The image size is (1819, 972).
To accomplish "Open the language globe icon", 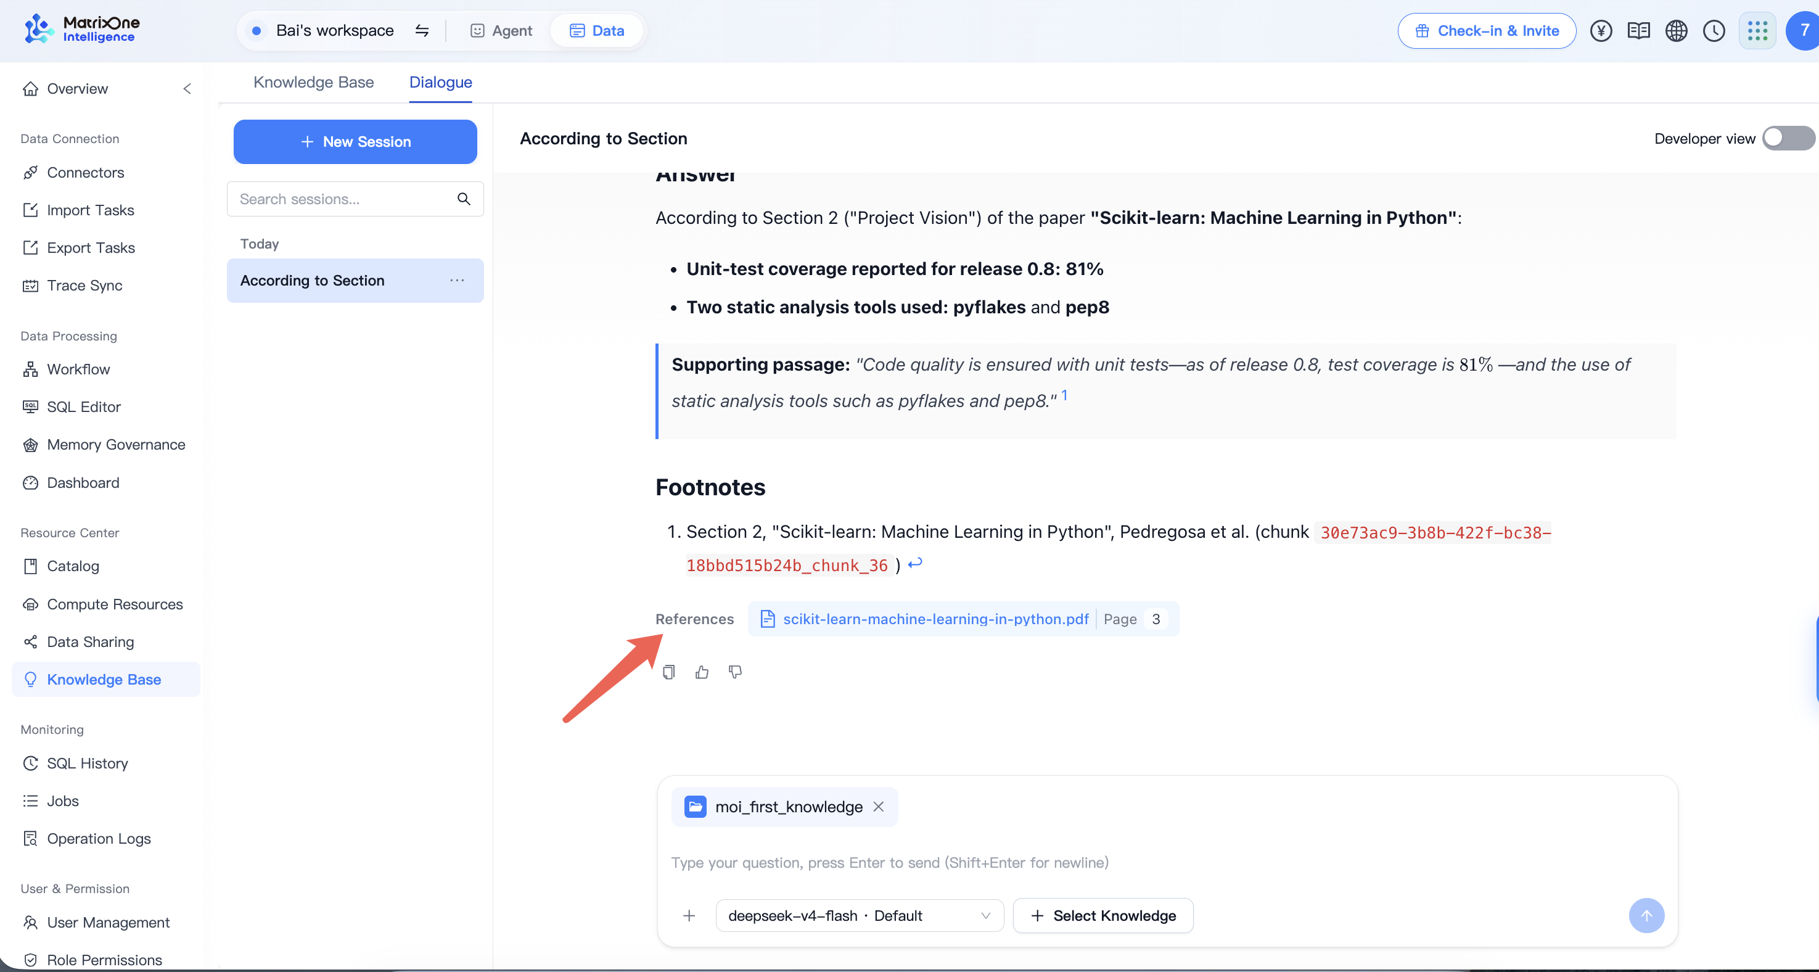I will (x=1677, y=30).
